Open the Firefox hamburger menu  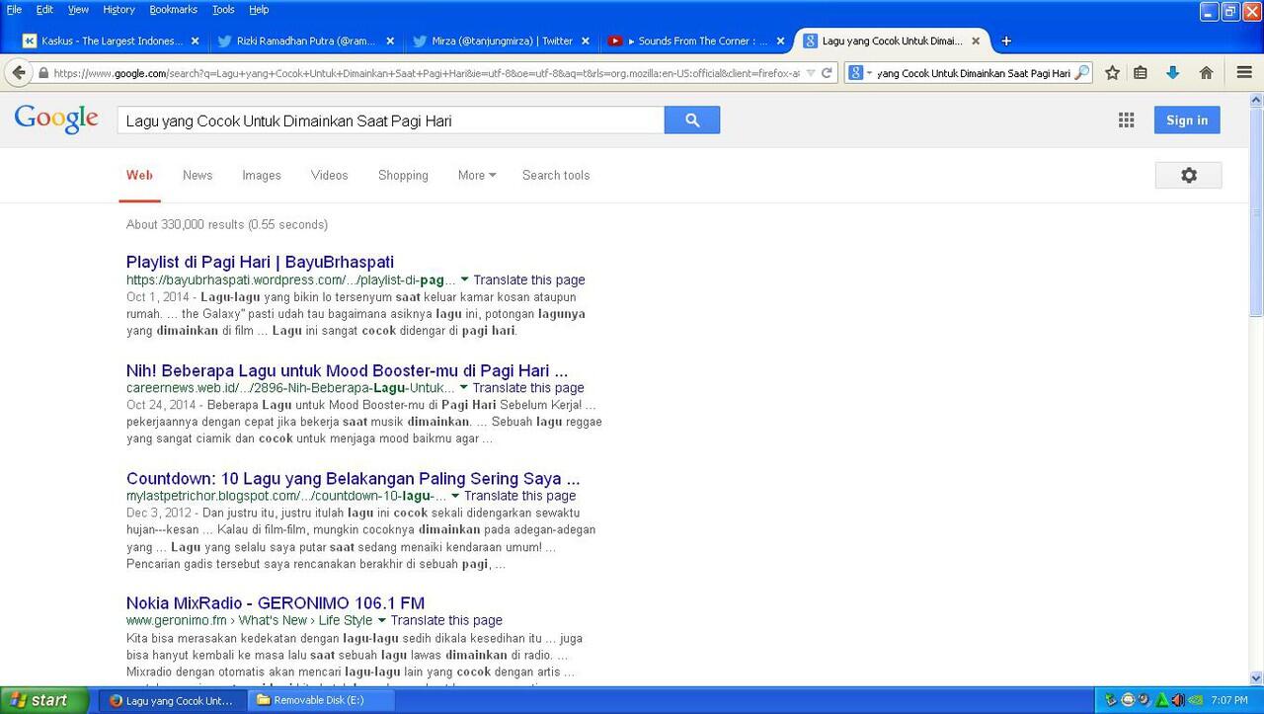click(x=1244, y=72)
